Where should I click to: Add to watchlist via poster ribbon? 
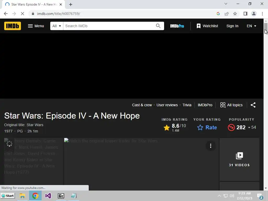click(x=9, y=144)
